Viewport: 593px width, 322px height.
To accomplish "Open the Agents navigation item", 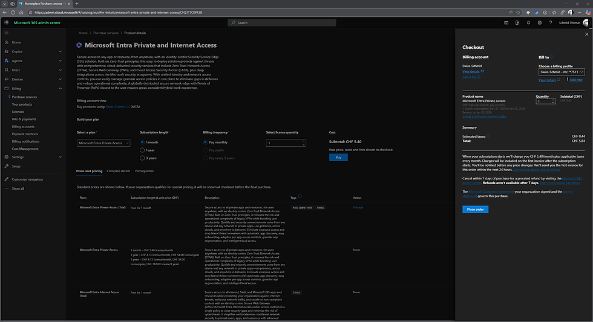I will pos(17,61).
